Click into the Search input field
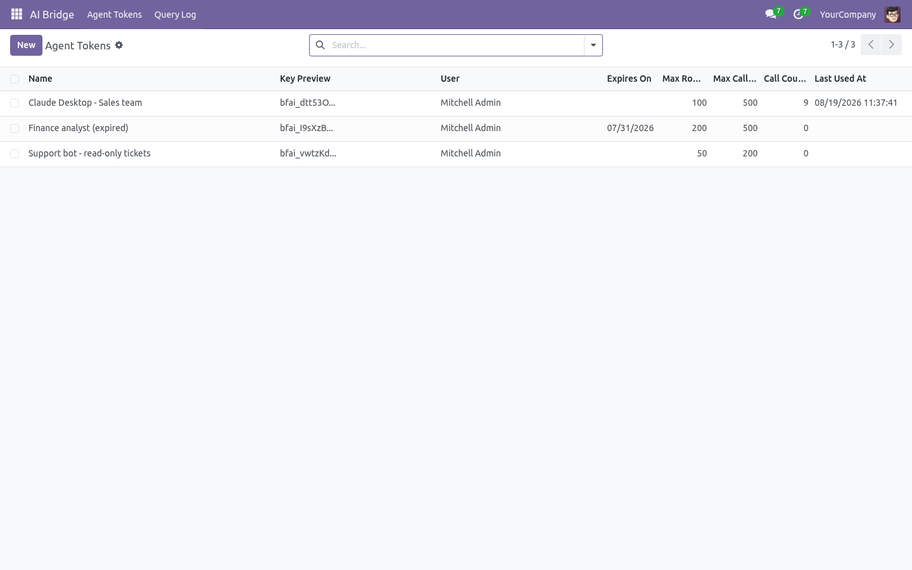Screen dimensions: 912x570 pos(456,45)
